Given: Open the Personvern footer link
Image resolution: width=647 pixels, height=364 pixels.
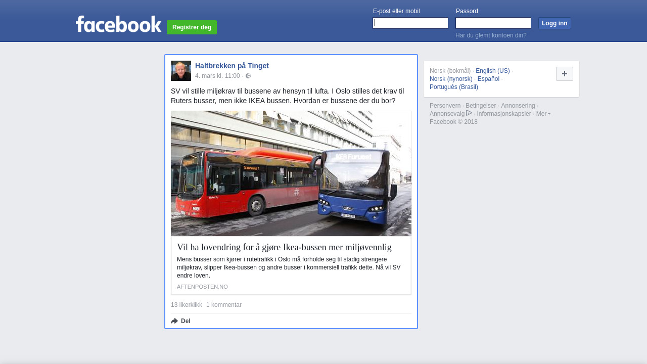Looking at the screenshot, I should tap(445, 106).
